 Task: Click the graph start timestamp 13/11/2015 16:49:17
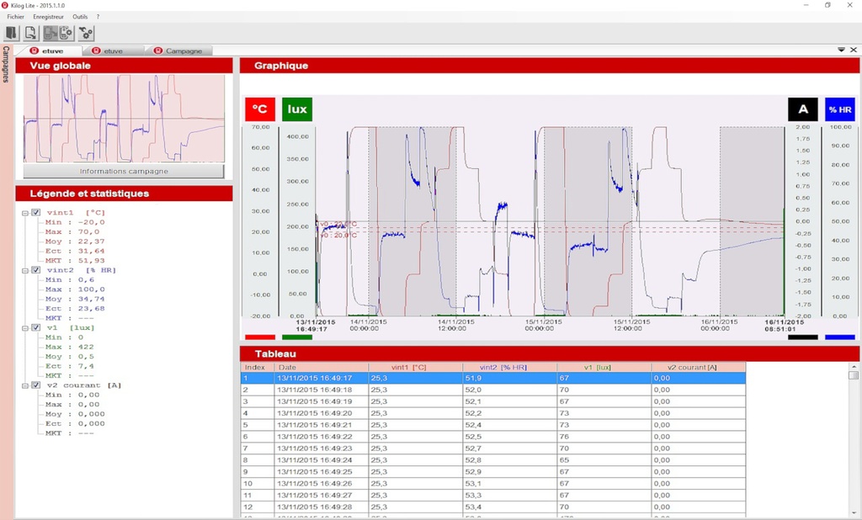(x=316, y=326)
